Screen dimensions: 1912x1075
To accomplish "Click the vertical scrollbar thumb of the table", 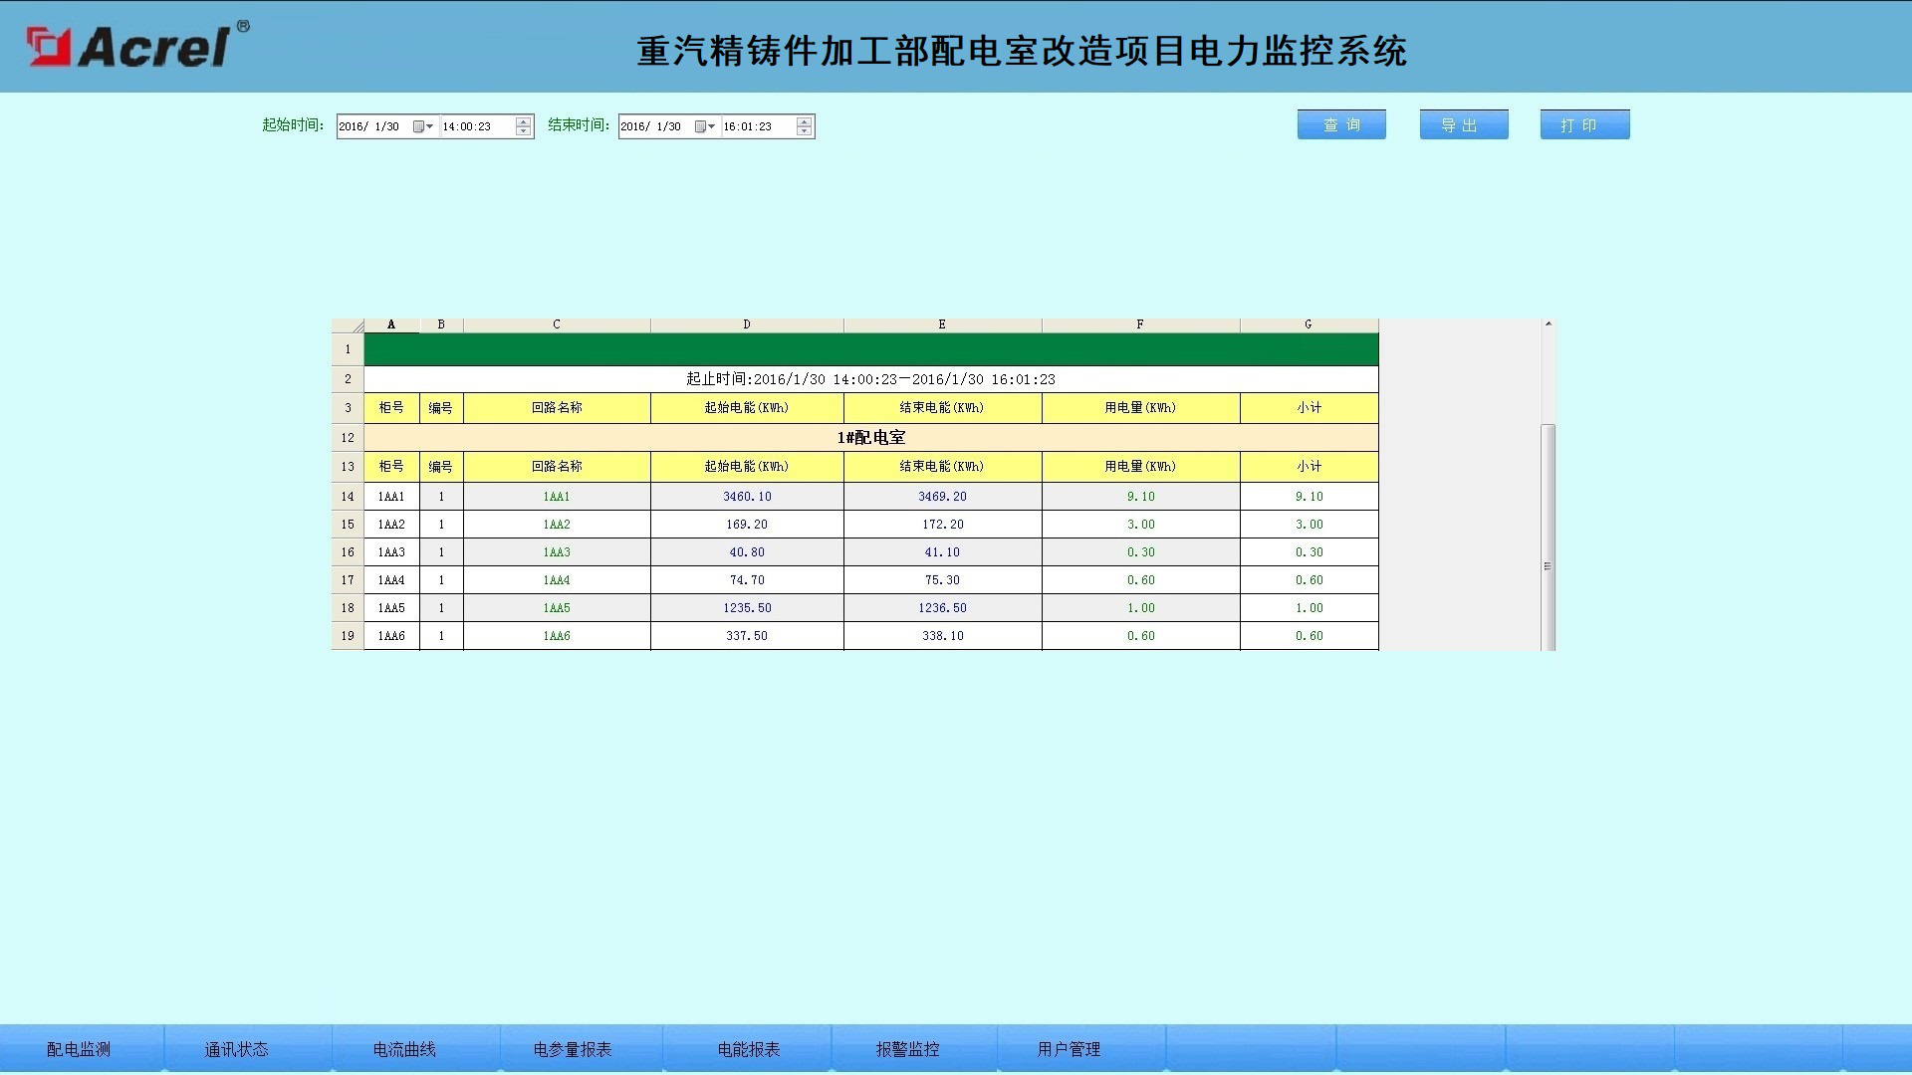I will pos(1549,537).
